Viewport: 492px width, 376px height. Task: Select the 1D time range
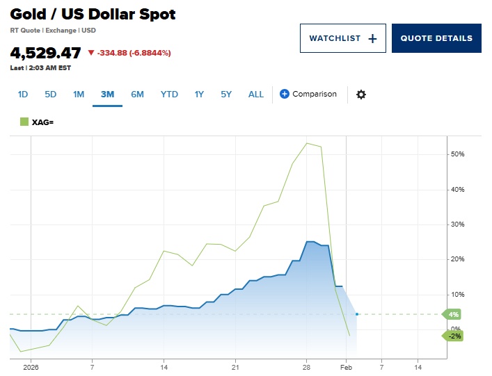click(x=23, y=95)
